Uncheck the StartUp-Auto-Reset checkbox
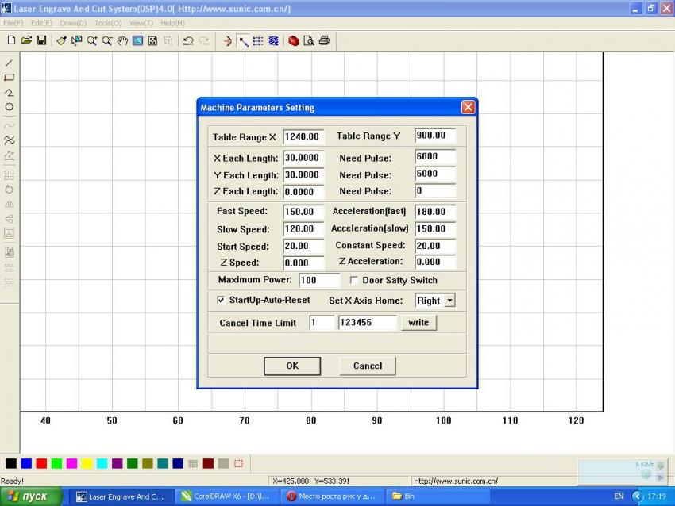Viewport: 675px width, 506px height. [221, 301]
